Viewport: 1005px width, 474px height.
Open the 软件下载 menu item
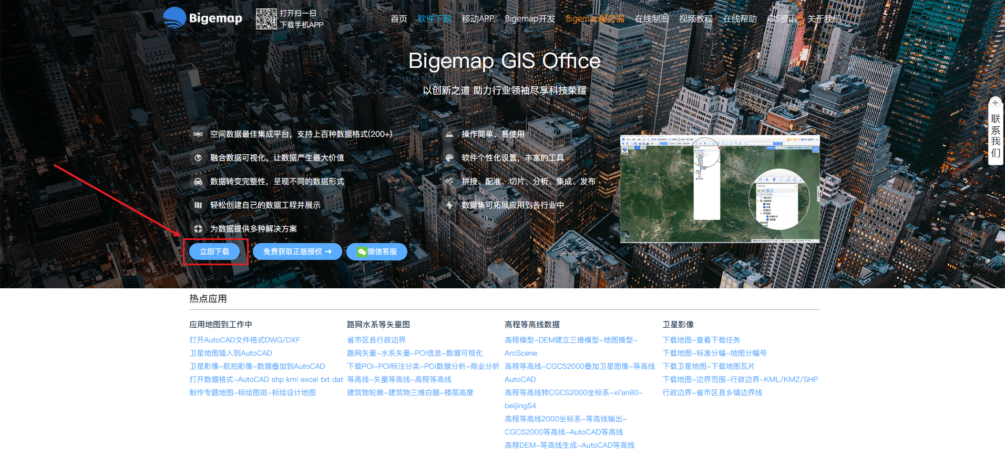pyautogui.click(x=434, y=19)
